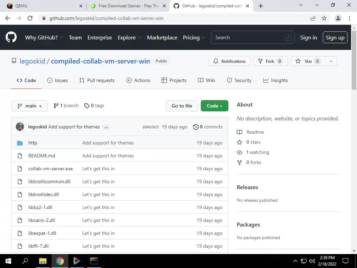The height and width of the screenshot is (268, 357).
Task: Click the Sign in link
Action: 309,38
